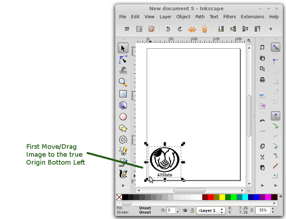
Task: Rotate selection 90° clockwise
Action: click(180, 29)
